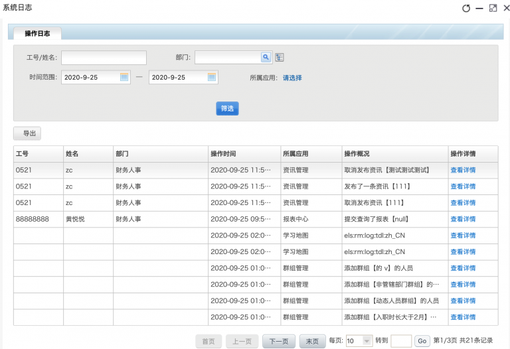Viewport: 510px width, 349px height.
Task: Focus the 工号/姓名 input field
Action: coord(104,58)
